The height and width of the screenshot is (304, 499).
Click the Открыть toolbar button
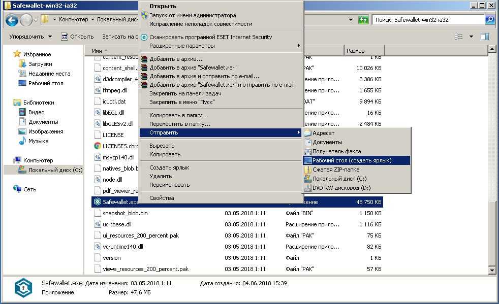click(x=77, y=37)
